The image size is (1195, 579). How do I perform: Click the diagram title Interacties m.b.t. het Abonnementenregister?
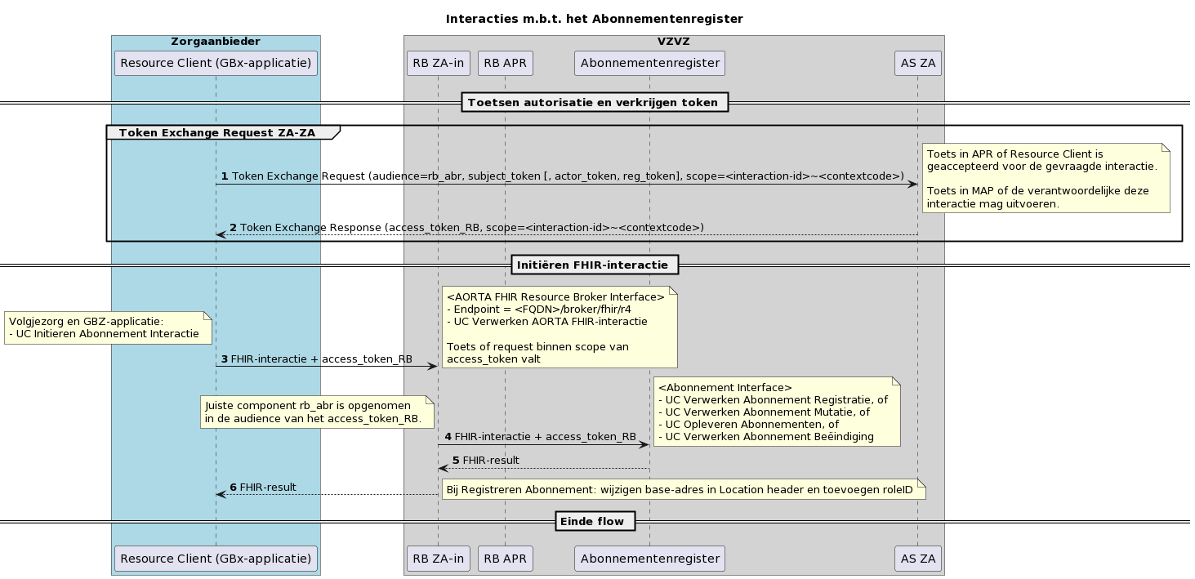[x=594, y=18]
